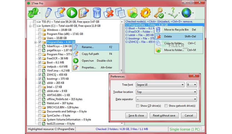Screen dimensions: 232x134
Task: Open the Data separator dropdown
Action: [x=166, y=99]
